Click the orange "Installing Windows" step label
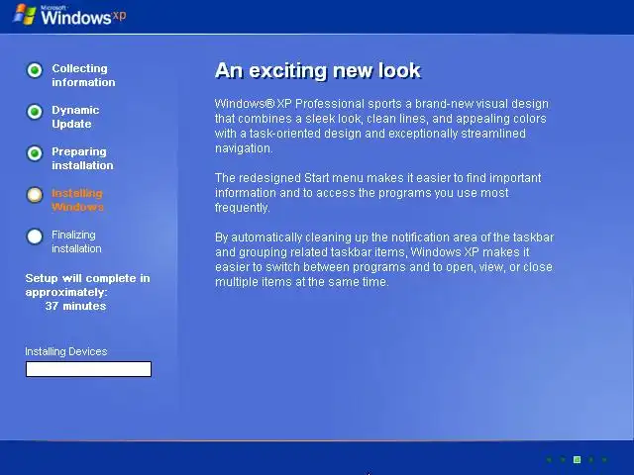The height and width of the screenshot is (475, 634). tap(77, 200)
